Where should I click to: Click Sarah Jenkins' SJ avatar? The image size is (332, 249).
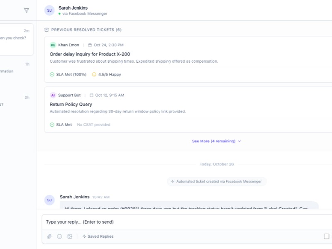tap(49, 10)
